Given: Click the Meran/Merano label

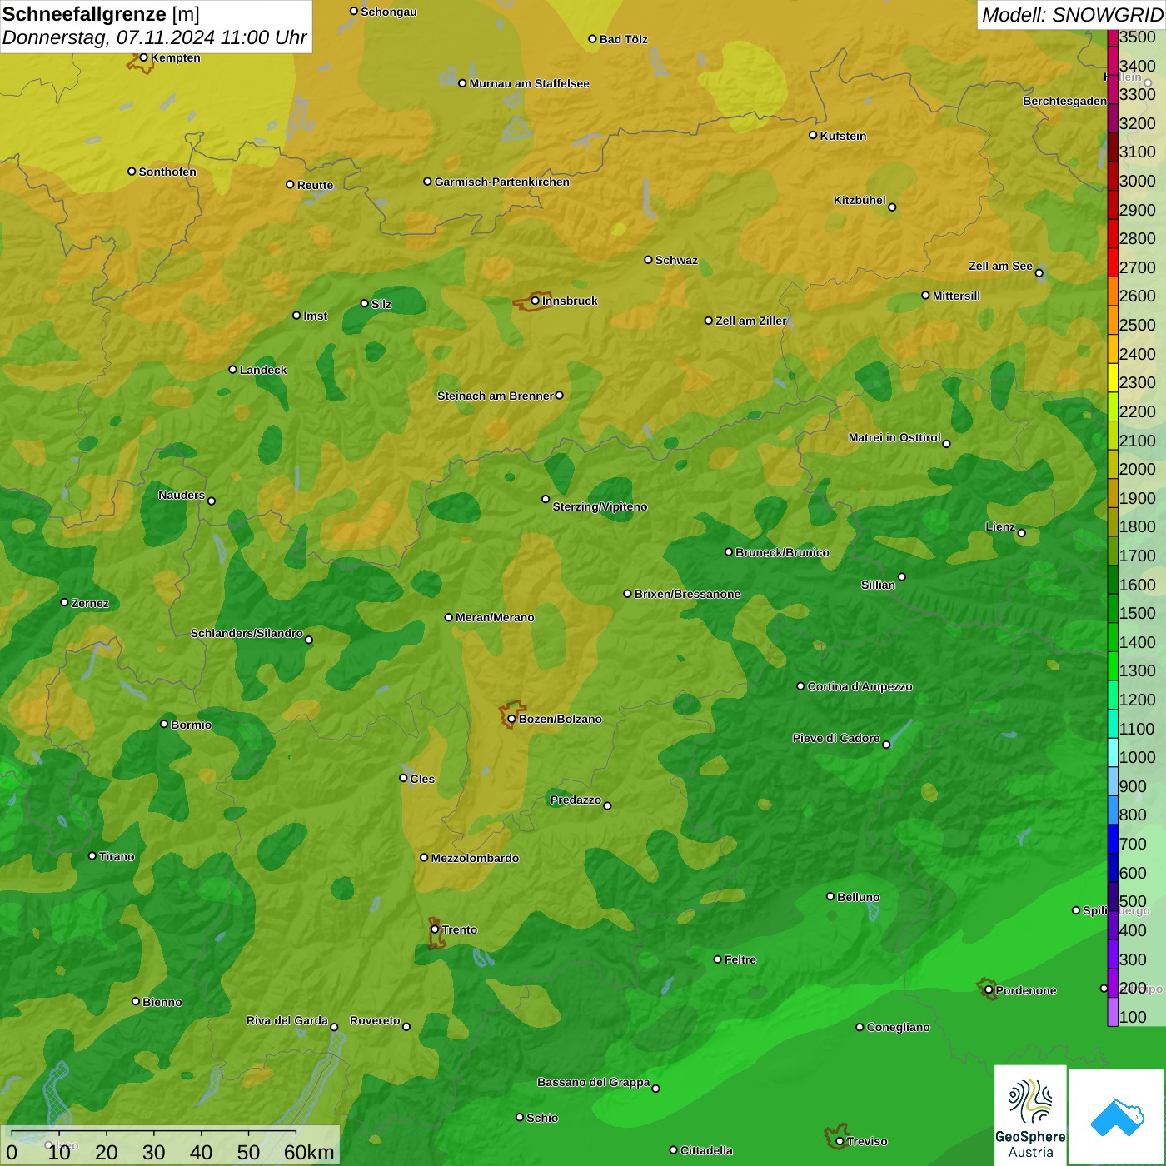Looking at the screenshot, I should (495, 617).
